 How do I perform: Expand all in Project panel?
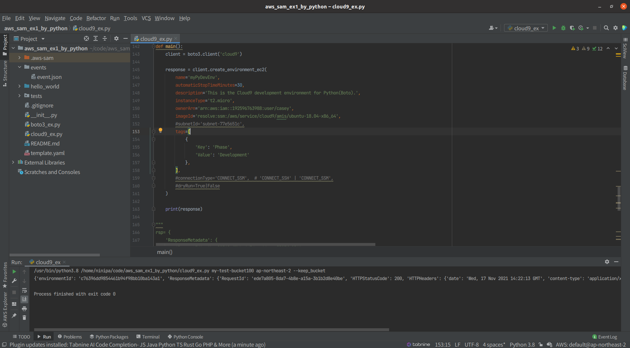[x=96, y=39]
